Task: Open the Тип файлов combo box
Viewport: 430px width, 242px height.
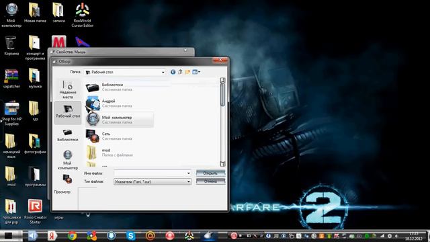Action: pyautogui.click(x=153, y=182)
